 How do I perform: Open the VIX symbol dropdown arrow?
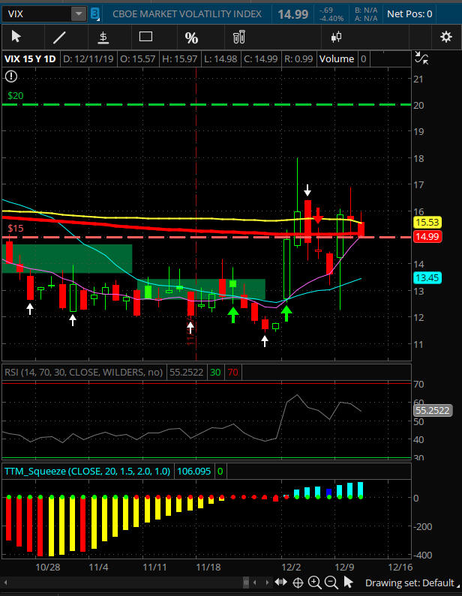pyautogui.click(x=78, y=13)
